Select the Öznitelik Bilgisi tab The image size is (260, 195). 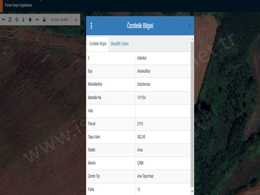pyautogui.click(x=98, y=44)
